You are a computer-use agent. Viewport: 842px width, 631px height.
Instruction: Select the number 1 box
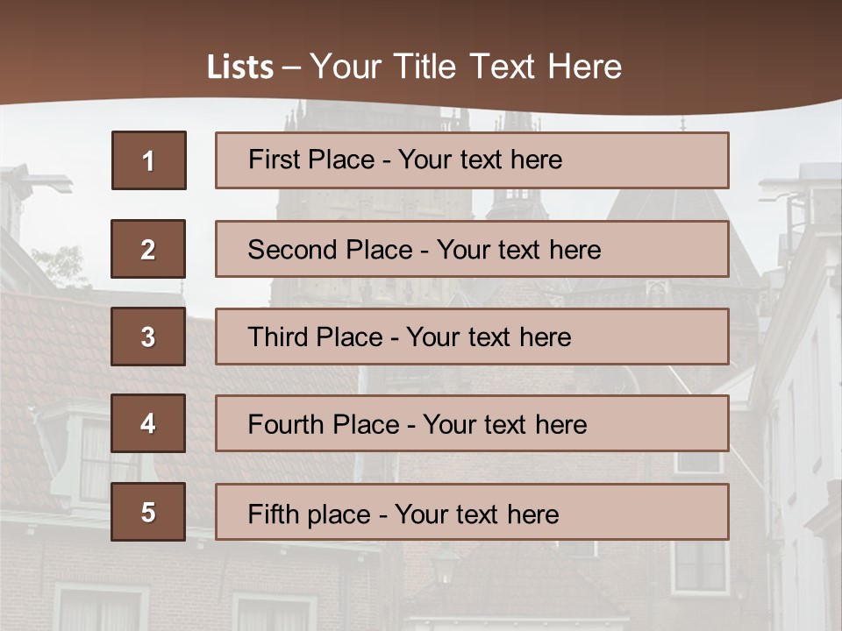[x=149, y=160]
